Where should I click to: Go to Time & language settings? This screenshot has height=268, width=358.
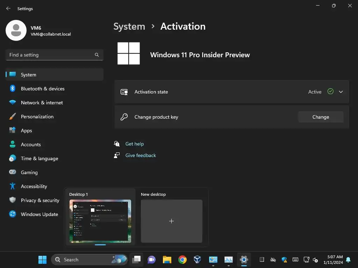[x=54, y=158]
